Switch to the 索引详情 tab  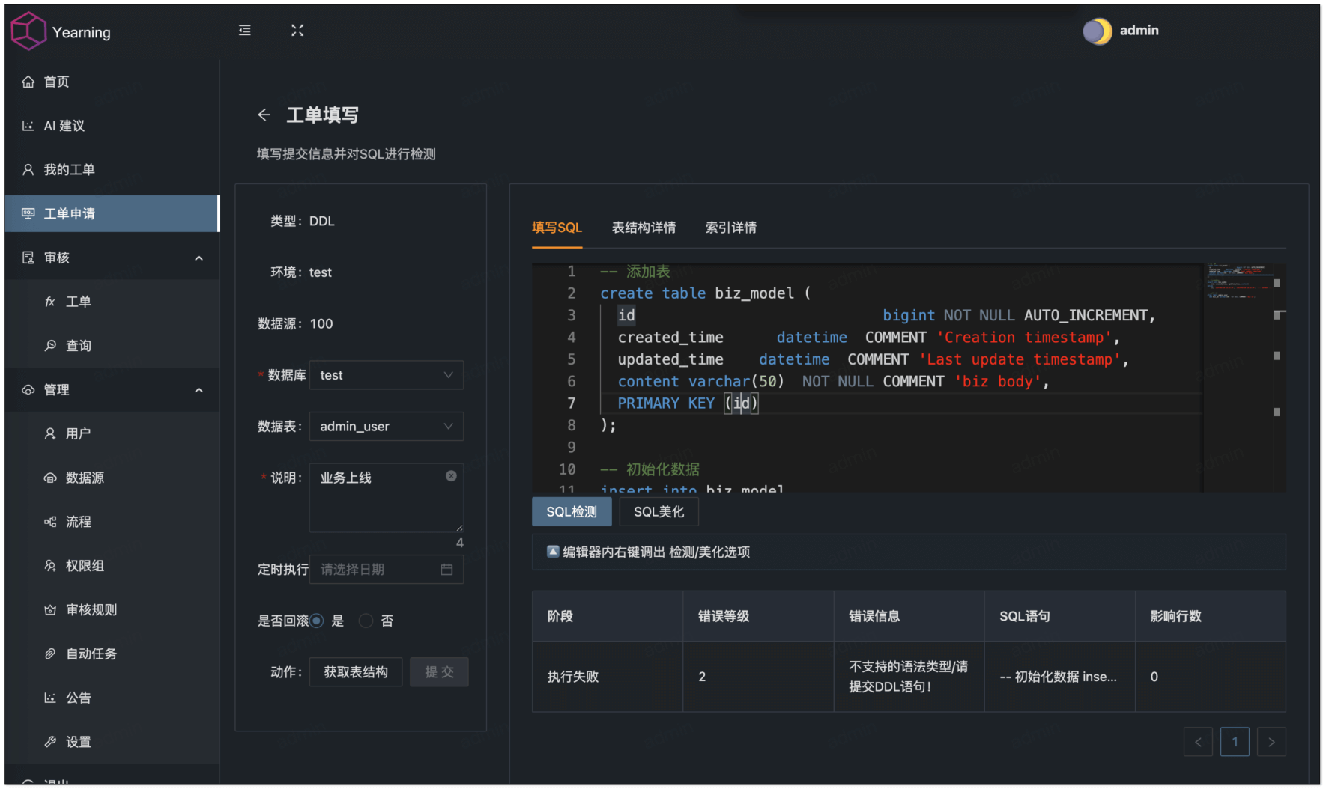[730, 228]
